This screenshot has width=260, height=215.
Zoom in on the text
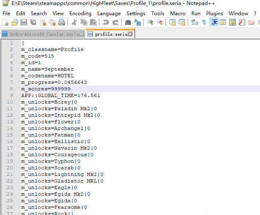tap(150, 22)
